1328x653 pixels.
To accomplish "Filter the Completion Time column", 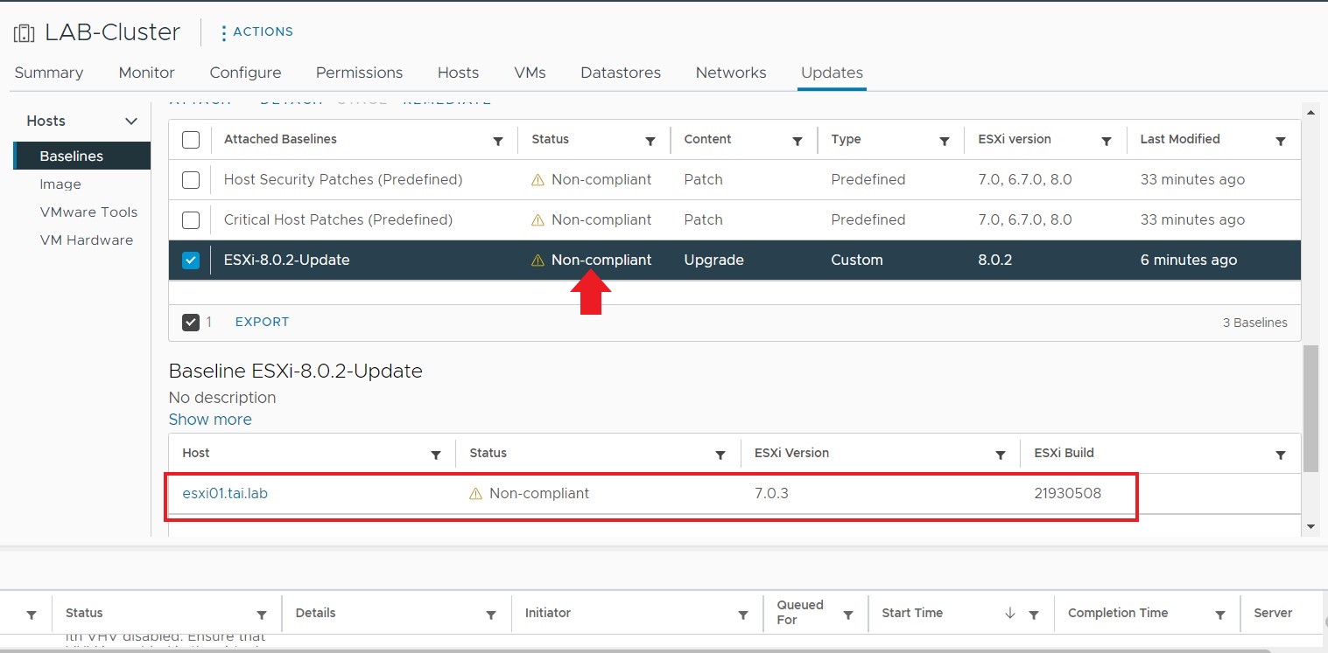I will click(1220, 615).
